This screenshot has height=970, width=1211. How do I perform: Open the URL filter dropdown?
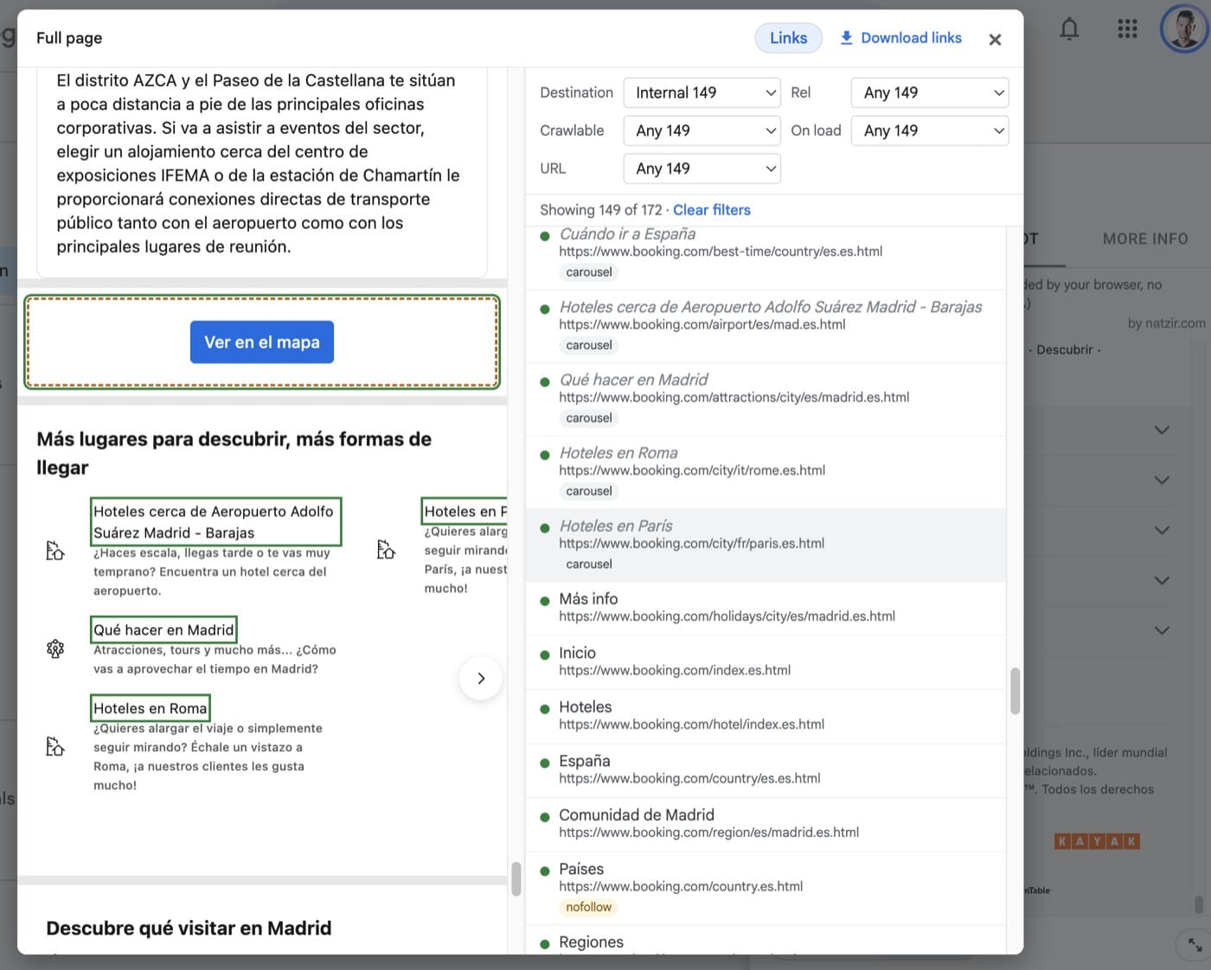point(702,169)
